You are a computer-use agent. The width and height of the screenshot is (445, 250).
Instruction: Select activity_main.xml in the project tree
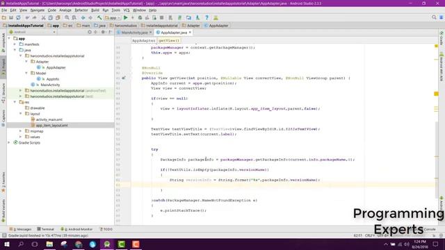(49, 119)
